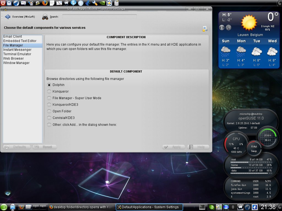Click the Defaults button
Screen dimensions: 282x211
[x=17, y=147]
